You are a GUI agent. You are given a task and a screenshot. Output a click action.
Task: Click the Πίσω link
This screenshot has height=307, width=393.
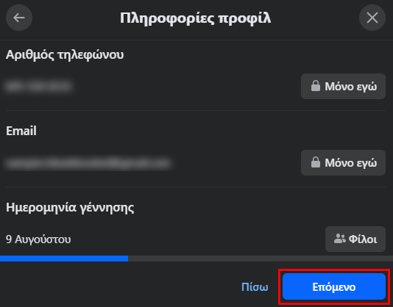(255, 286)
